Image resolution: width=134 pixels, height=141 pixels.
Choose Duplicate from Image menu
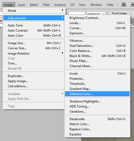click(34, 76)
